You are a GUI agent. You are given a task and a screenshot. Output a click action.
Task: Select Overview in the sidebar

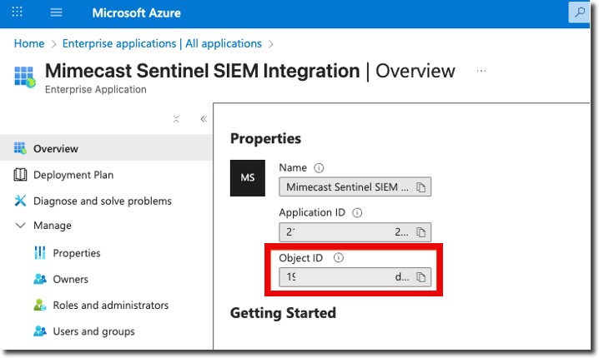coord(56,149)
